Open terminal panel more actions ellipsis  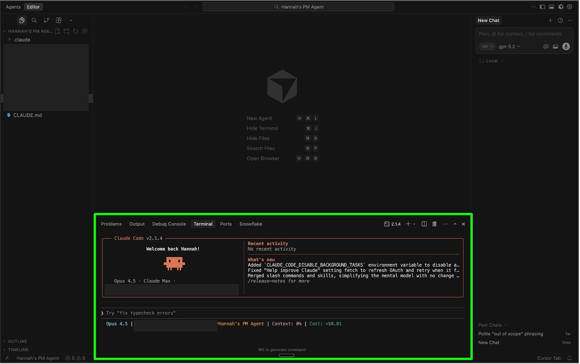[x=445, y=224]
